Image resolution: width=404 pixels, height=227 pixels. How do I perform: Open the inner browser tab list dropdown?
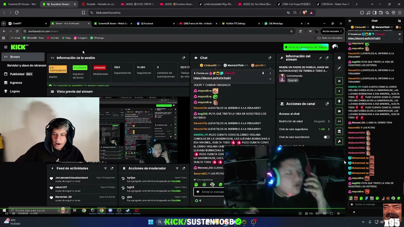[x=3, y=23]
